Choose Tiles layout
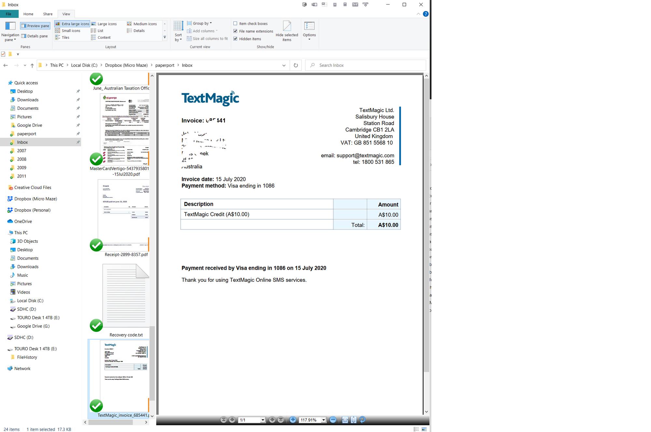651x432 pixels. (62, 37)
